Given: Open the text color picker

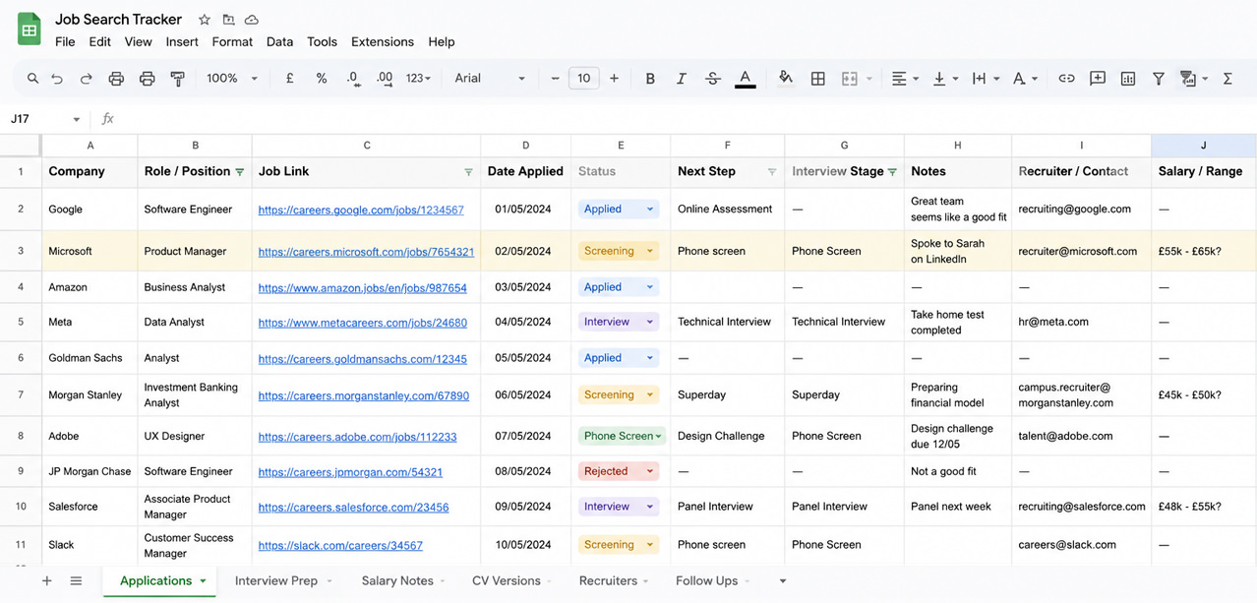Looking at the screenshot, I should pyautogui.click(x=746, y=79).
